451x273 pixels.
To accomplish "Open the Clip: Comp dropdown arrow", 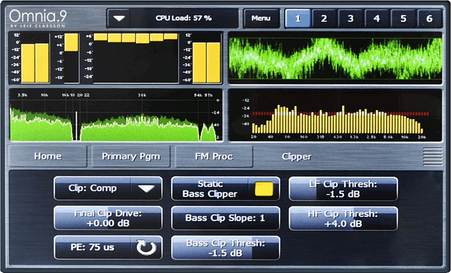I will 146,188.
